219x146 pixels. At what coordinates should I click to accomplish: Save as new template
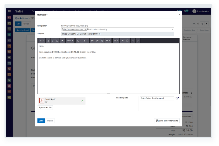(x=167, y=121)
